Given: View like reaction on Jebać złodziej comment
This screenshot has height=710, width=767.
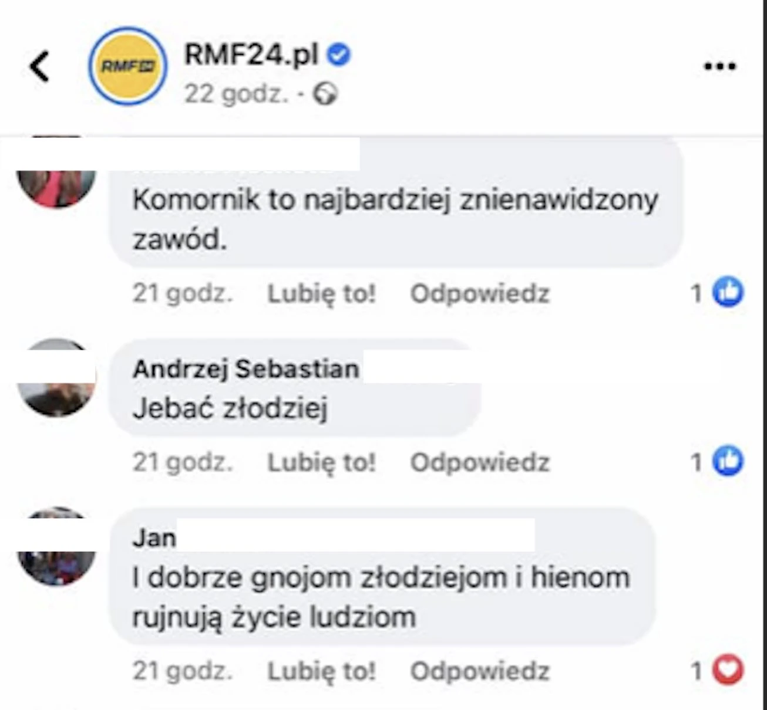Looking at the screenshot, I should pyautogui.click(x=728, y=461).
